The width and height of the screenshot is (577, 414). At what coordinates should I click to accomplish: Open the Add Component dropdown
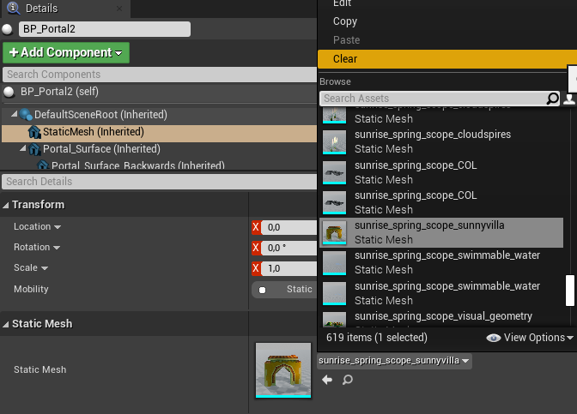coord(66,52)
